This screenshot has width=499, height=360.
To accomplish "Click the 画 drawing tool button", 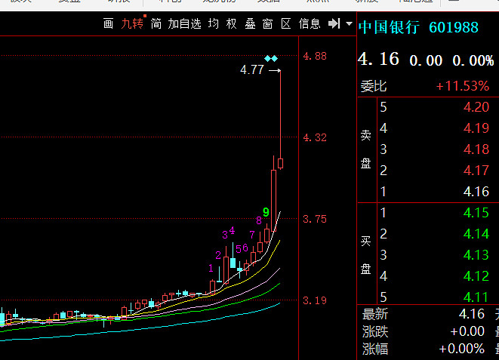I will tap(108, 24).
